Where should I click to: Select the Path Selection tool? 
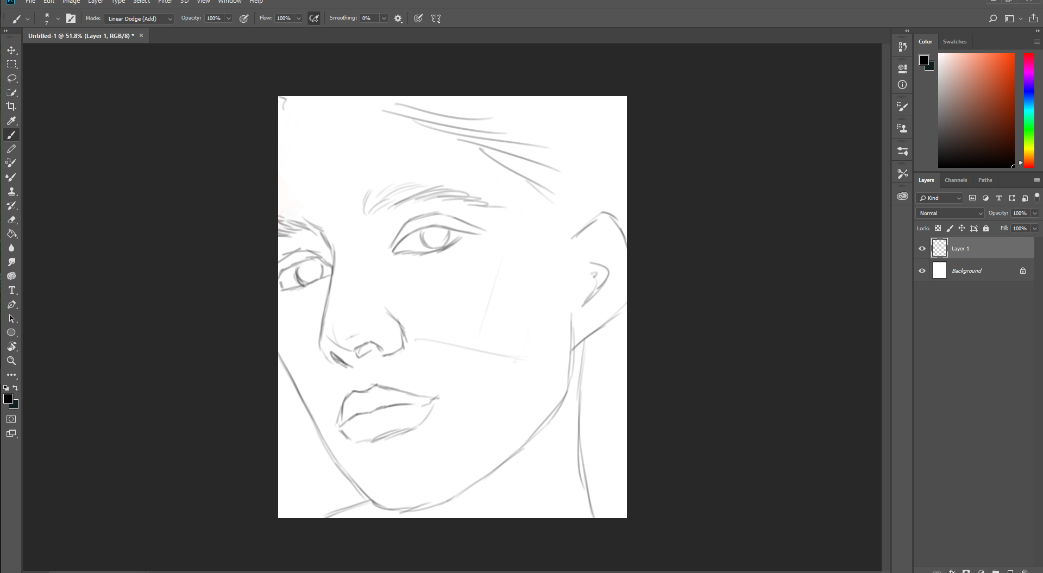coord(11,318)
